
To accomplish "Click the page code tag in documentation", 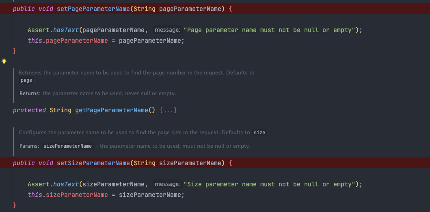I will (x=26, y=80).
